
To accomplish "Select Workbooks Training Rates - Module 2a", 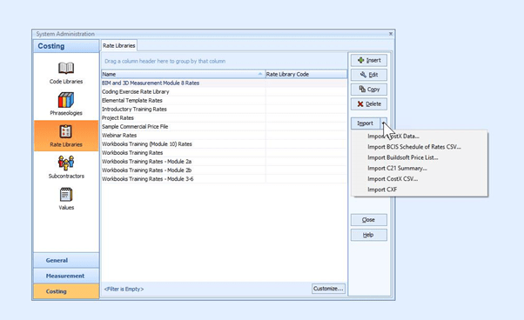I will (x=224, y=162).
